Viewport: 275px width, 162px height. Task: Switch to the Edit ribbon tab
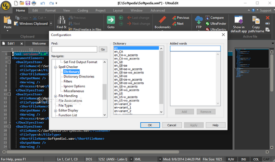[35, 10]
